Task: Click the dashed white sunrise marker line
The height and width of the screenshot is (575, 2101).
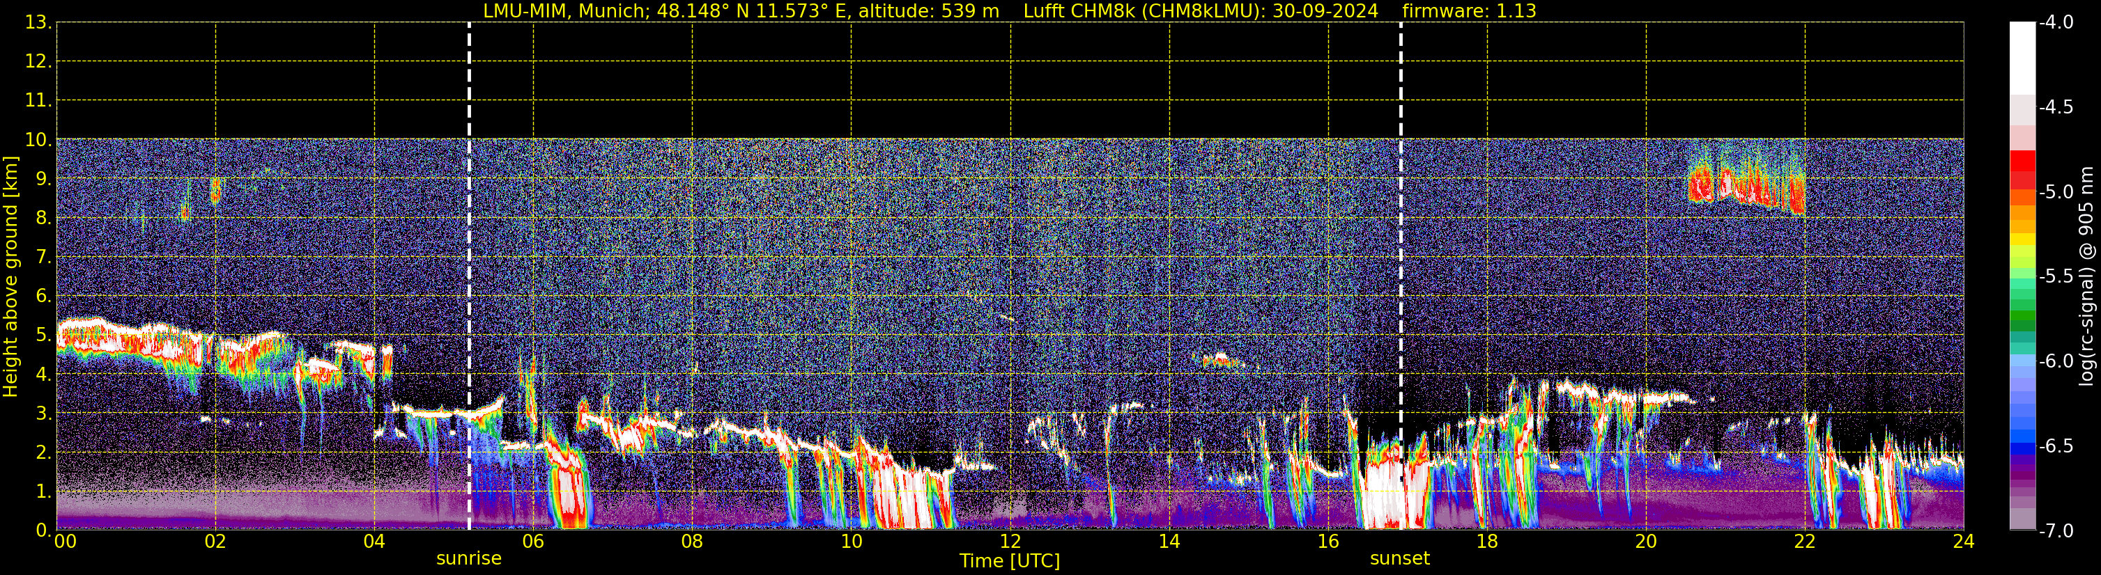Action: 469,276
